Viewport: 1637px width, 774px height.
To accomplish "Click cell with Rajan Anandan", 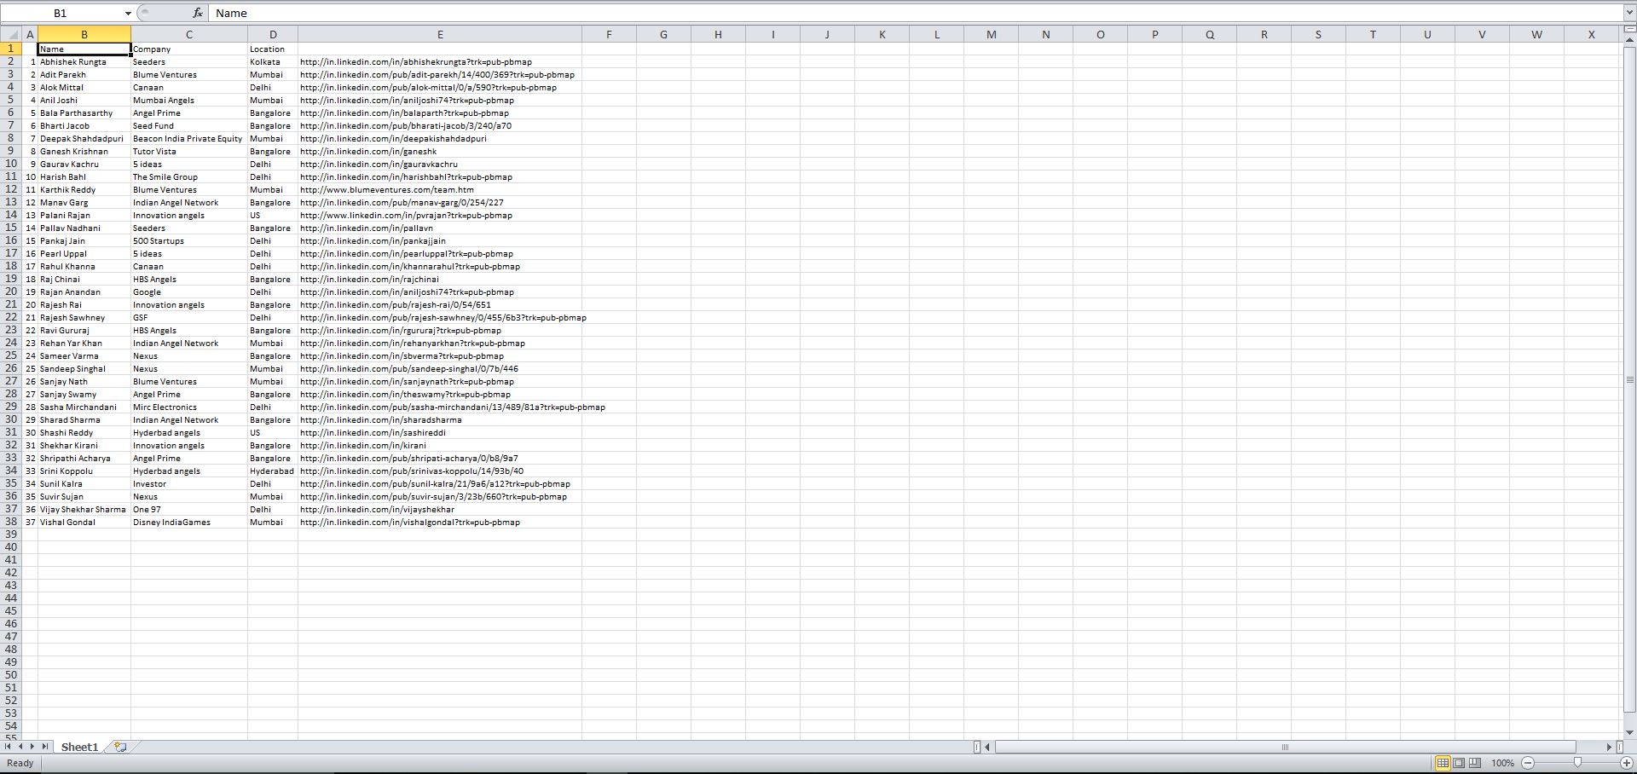I will point(84,292).
